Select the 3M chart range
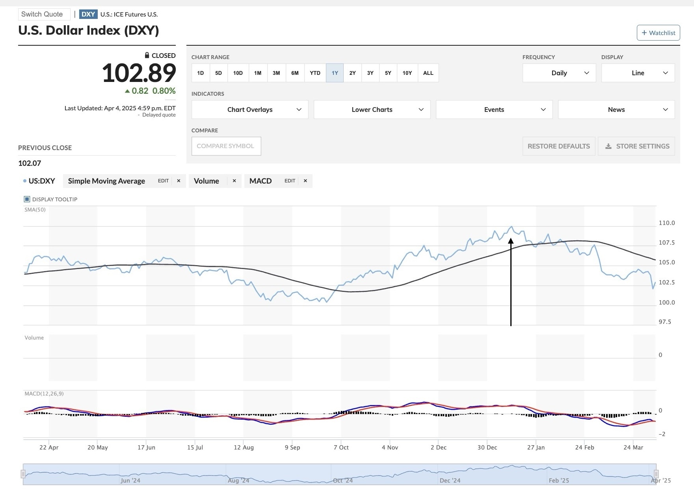Viewport: 694px width, 496px height. tap(276, 73)
